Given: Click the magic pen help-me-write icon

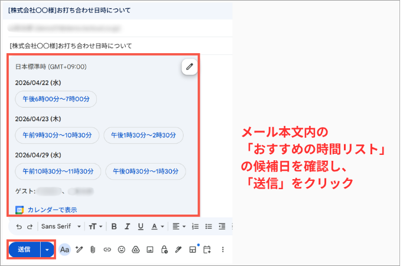Looking at the screenshot, I should (x=79, y=249).
